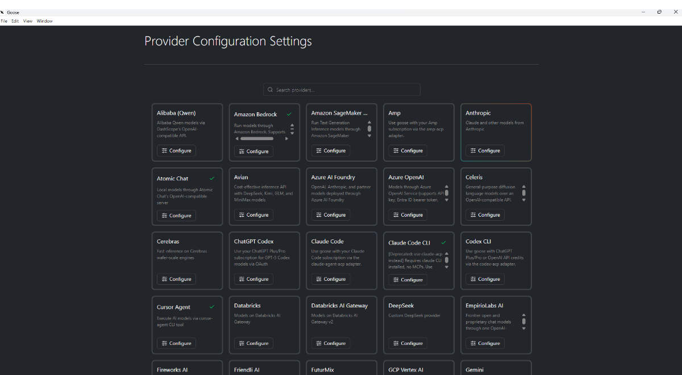682x375 pixels.
Task: Click the left arrow in Amazon Bedrock description
Action: [x=237, y=138]
